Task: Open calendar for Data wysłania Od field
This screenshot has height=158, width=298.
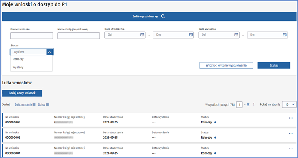Action: (x=236, y=35)
